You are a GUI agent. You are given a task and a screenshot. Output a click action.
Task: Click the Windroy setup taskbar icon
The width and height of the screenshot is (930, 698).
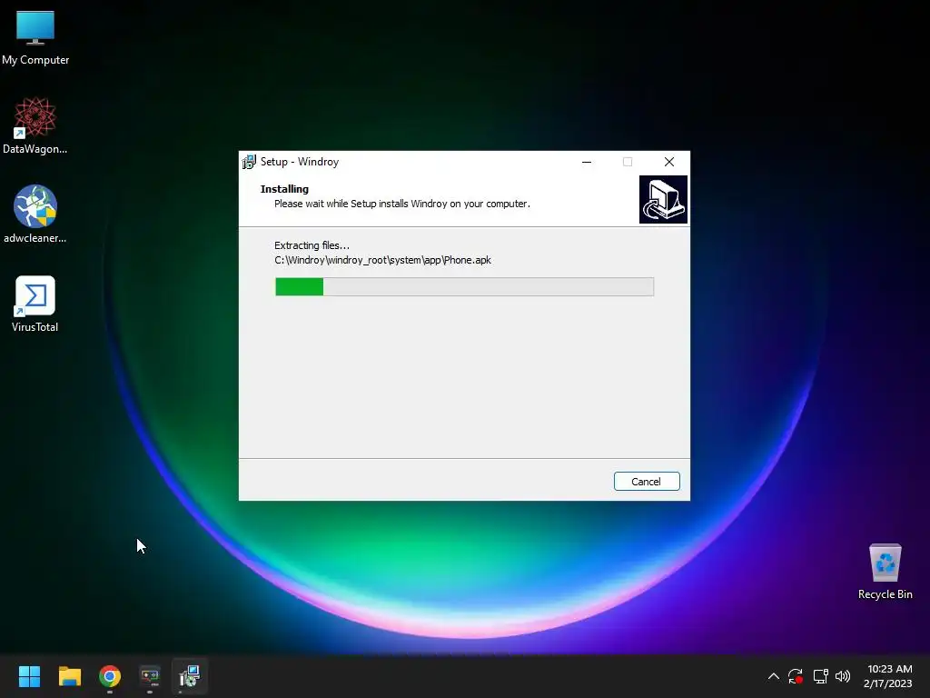190,676
